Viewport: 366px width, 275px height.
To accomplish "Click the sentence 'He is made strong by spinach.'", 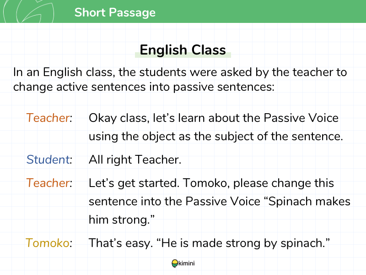I will click(243, 243).
